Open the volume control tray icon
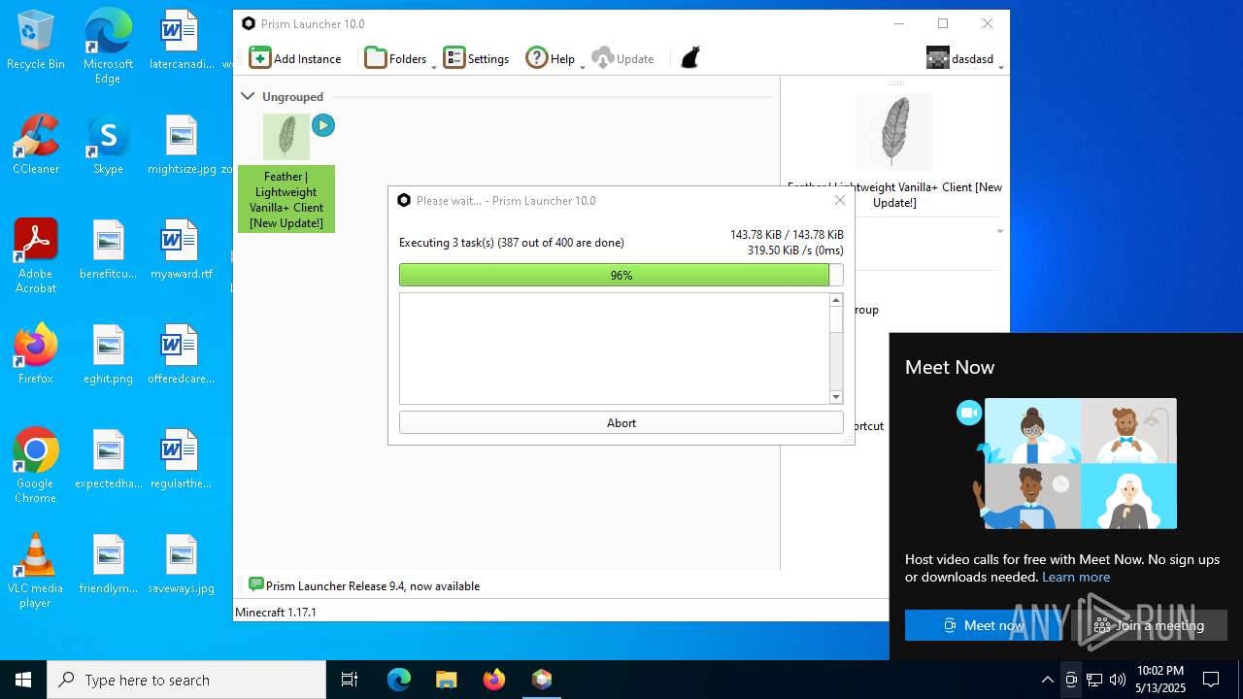1243x699 pixels. 1118,680
